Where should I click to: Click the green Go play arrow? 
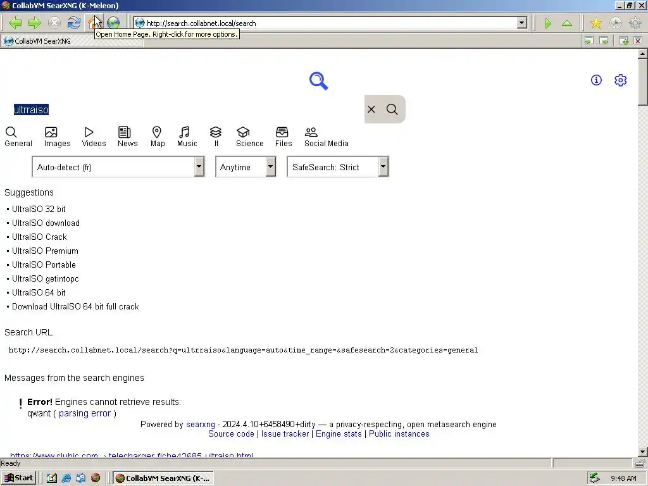(548, 23)
